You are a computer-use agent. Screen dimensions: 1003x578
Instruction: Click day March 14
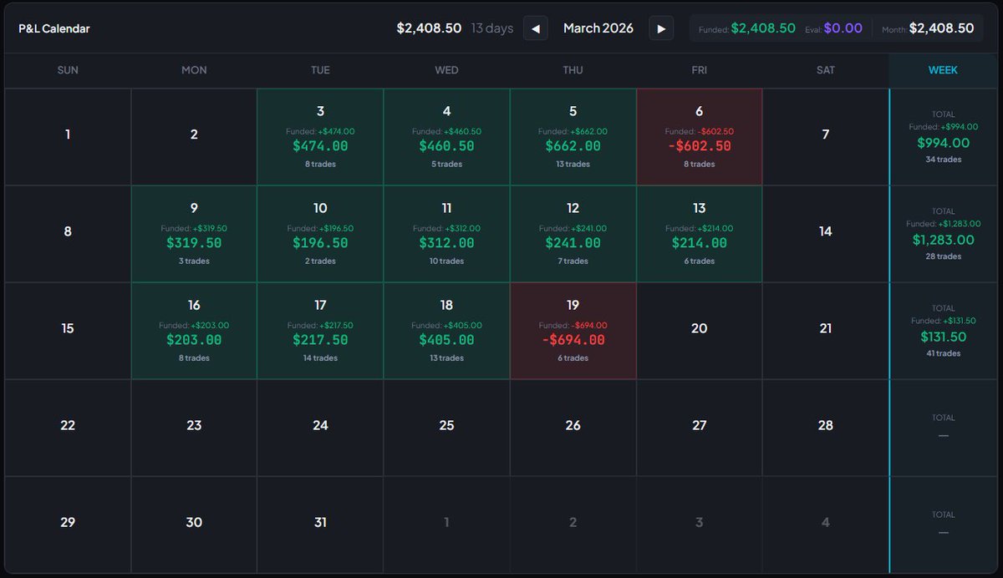coord(826,234)
